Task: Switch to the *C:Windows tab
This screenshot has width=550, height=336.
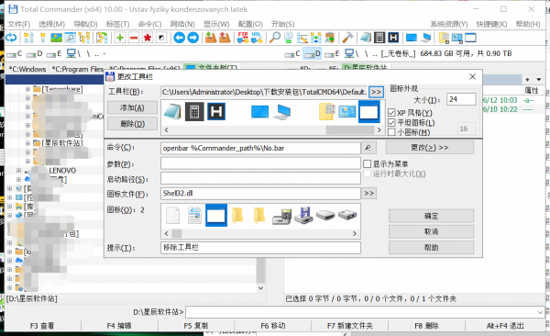Action: point(27,69)
